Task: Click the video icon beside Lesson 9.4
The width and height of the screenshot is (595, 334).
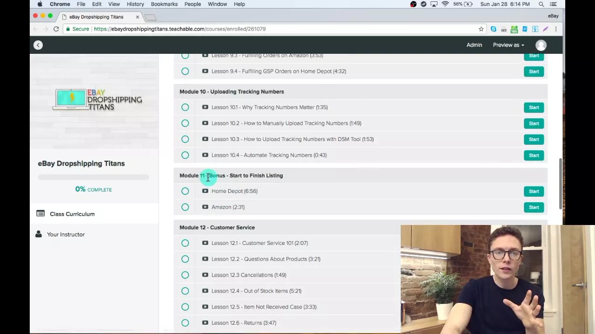Action: click(x=205, y=71)
